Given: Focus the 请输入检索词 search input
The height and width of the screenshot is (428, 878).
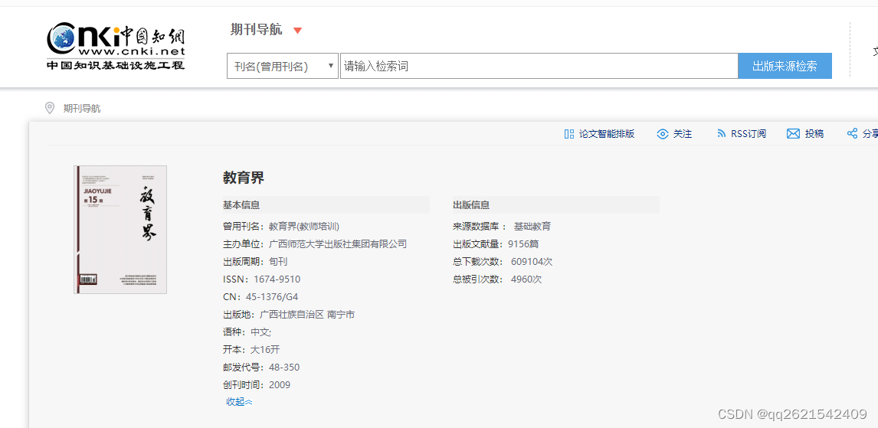Looking at the screenshot, I should [539, 66].
